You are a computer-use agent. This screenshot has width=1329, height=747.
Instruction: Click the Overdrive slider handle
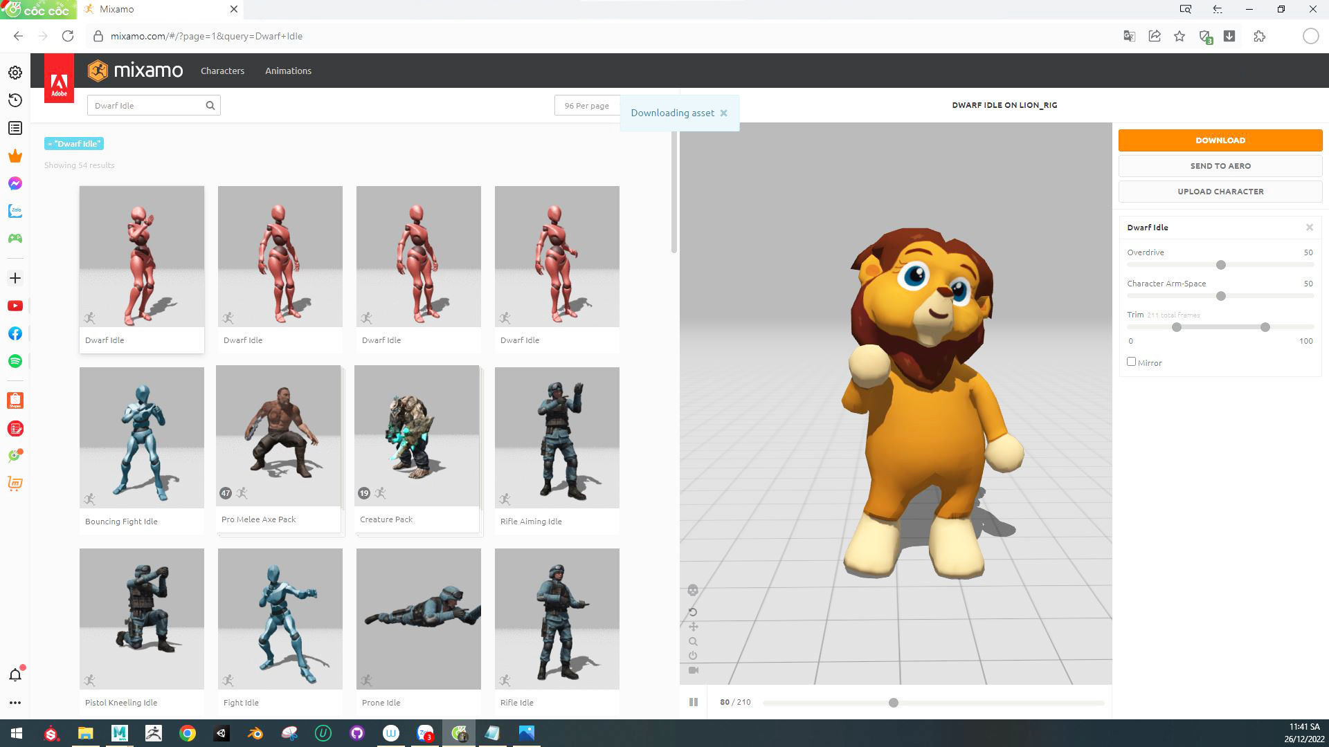[x=1221, y=265]
